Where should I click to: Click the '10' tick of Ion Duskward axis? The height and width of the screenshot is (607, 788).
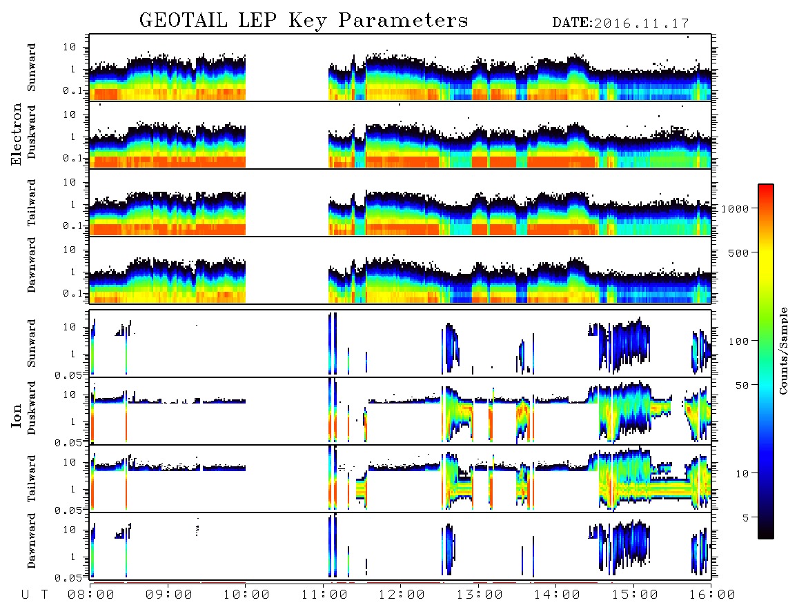click(70, 395)
